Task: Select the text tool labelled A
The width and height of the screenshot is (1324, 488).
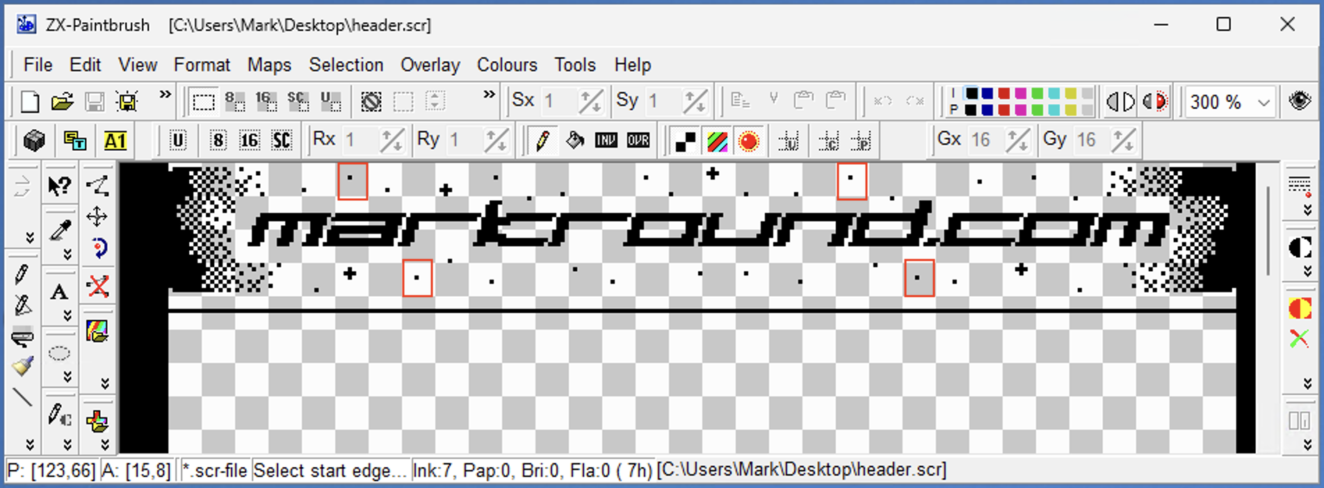Action: coord(60,292)
